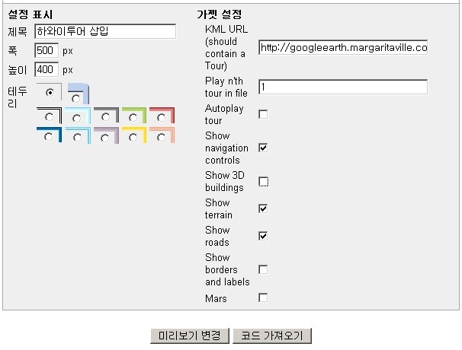The image size is (462, 350).
Task: Click the Play n'th tour input field
Action: point(343,87)
